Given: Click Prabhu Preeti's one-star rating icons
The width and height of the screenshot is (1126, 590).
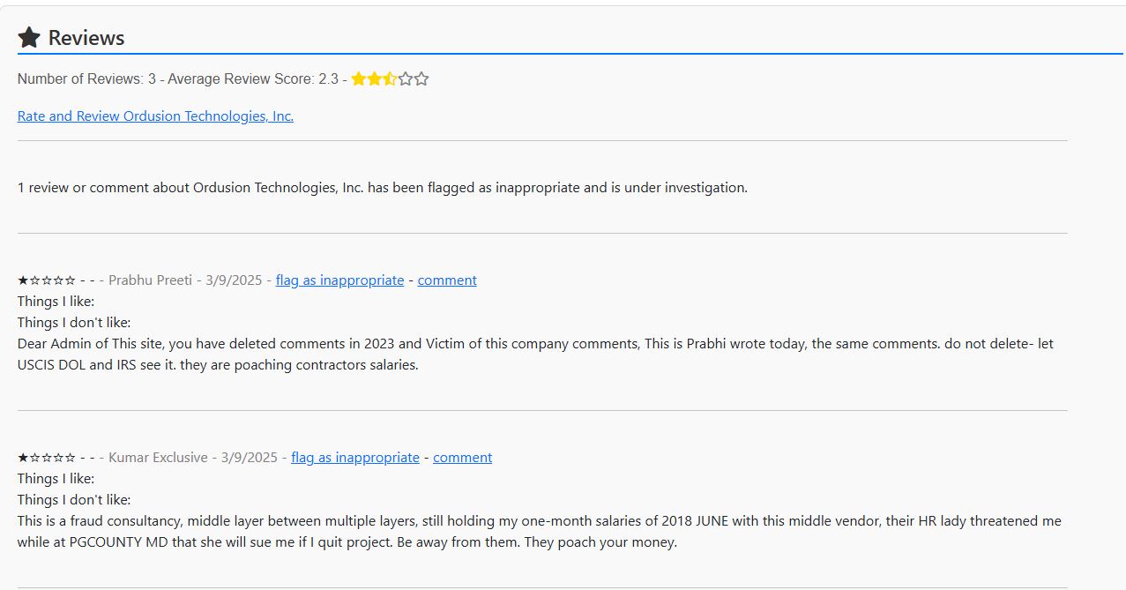Looking at the screenshot, I should (46, 280).
